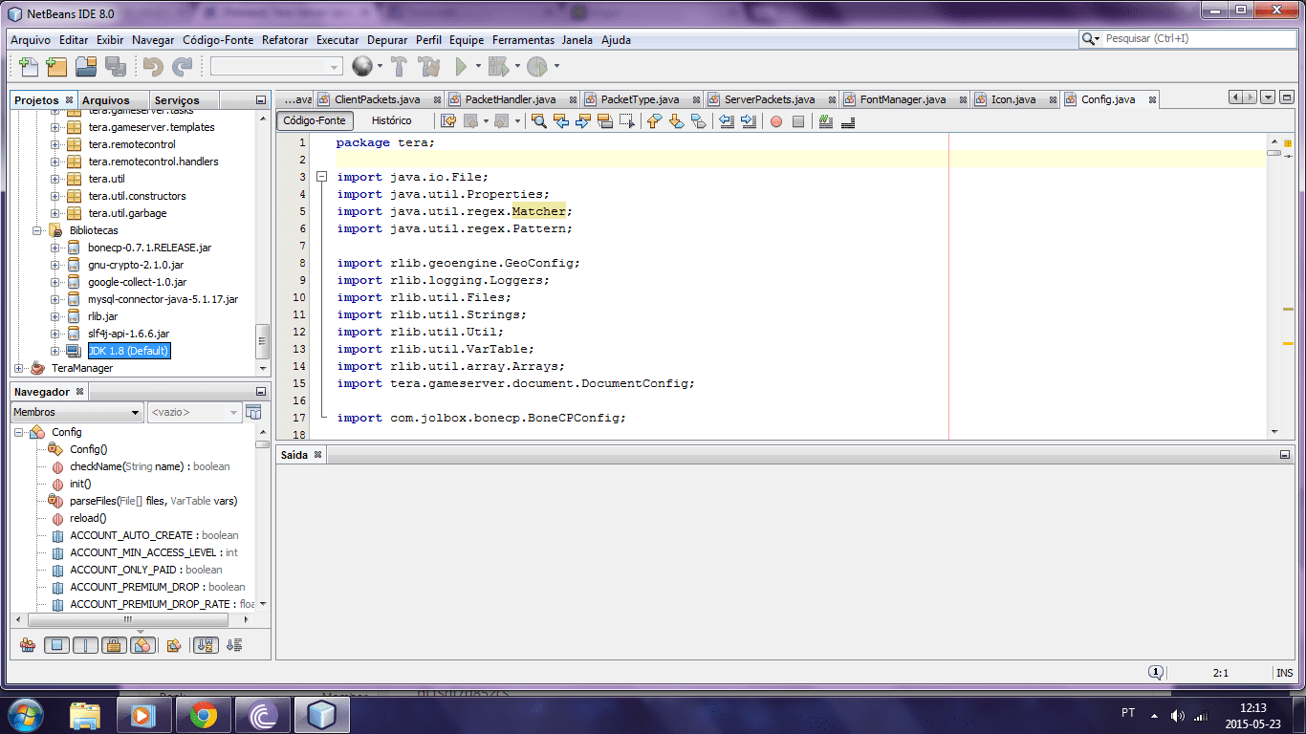Click the magnifier Find Selection icon
Screen dimensions: 1306x734
click(539, 121)
